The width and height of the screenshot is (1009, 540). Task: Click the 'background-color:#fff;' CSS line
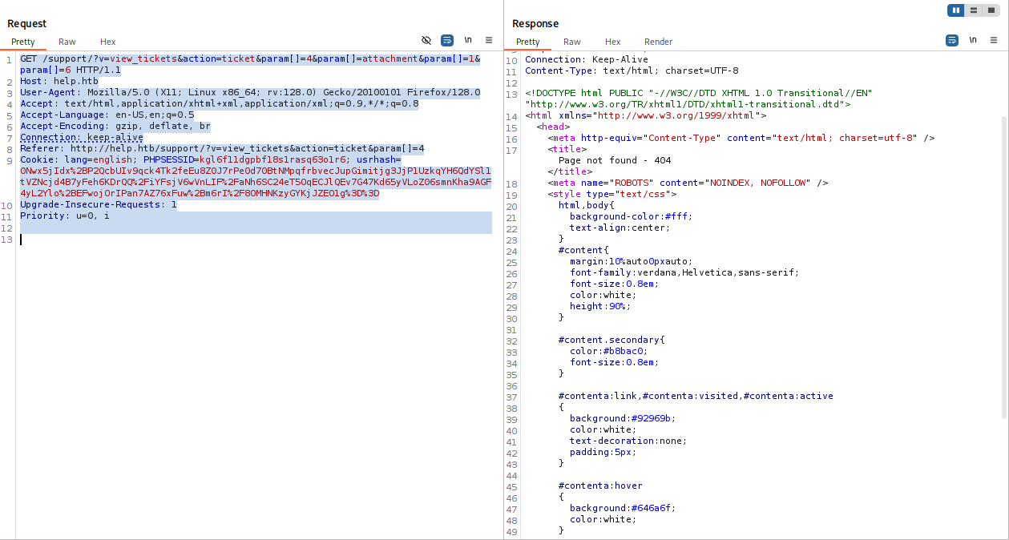pos(631,216)
